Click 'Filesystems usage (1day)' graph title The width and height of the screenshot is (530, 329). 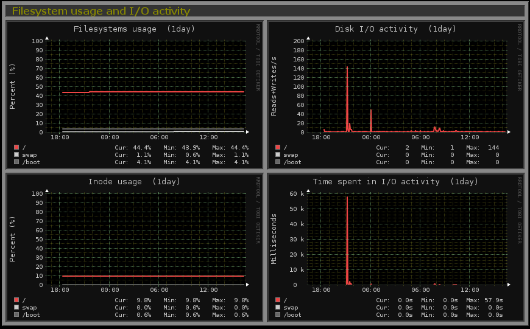click(x=134, y=29)
